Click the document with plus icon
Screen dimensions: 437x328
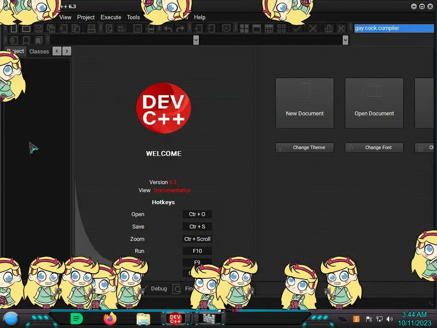pyautogui.click(x=198, y=29)
